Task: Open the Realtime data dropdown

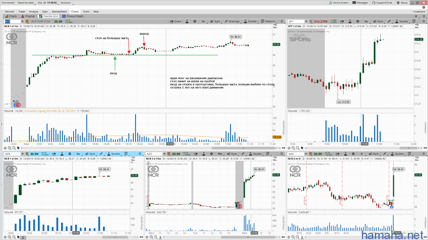Action: point(26,3)
